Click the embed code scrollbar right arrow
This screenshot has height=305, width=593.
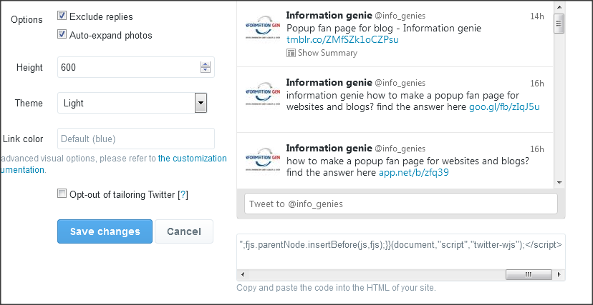pos(559,274)
